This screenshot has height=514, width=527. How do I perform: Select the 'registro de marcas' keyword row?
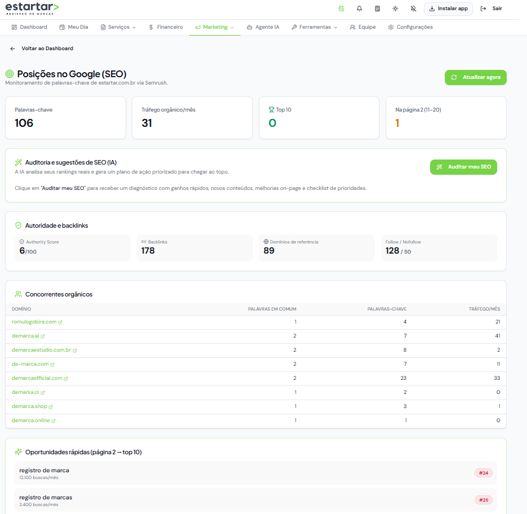tap(256, 500)
